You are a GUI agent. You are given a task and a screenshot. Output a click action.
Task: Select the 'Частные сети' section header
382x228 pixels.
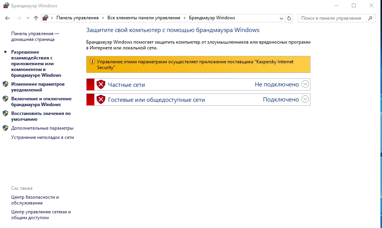pos(126,84)
